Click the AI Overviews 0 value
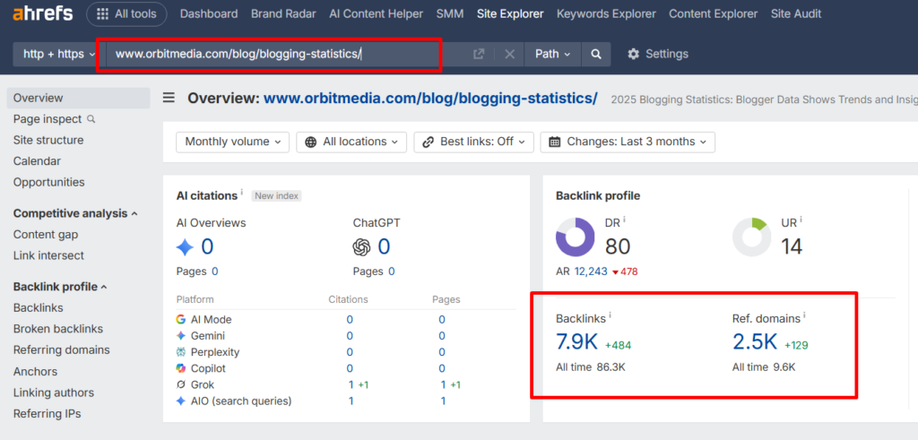Screen dimensions: 918x440 207,247
